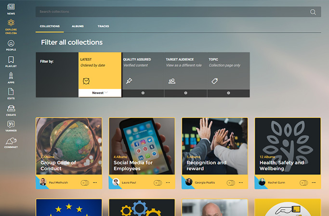Viewport: 329px width, 216px height.
Task: Open Paul Melhuish author name link
Action: [x=58, y=182]
